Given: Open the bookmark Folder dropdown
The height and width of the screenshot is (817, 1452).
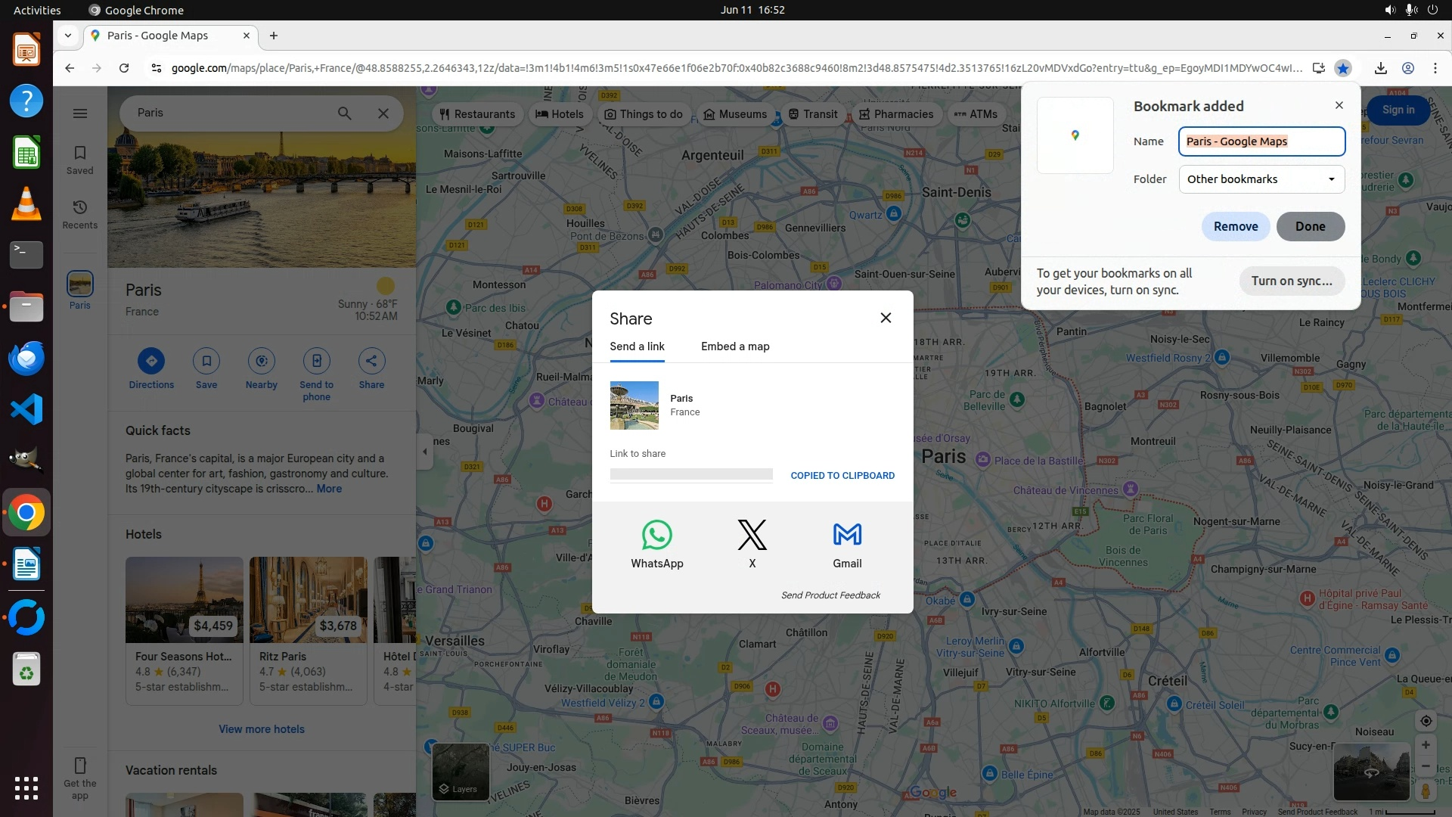Looking at the screenshot, I should click(x=1261, y=179).
